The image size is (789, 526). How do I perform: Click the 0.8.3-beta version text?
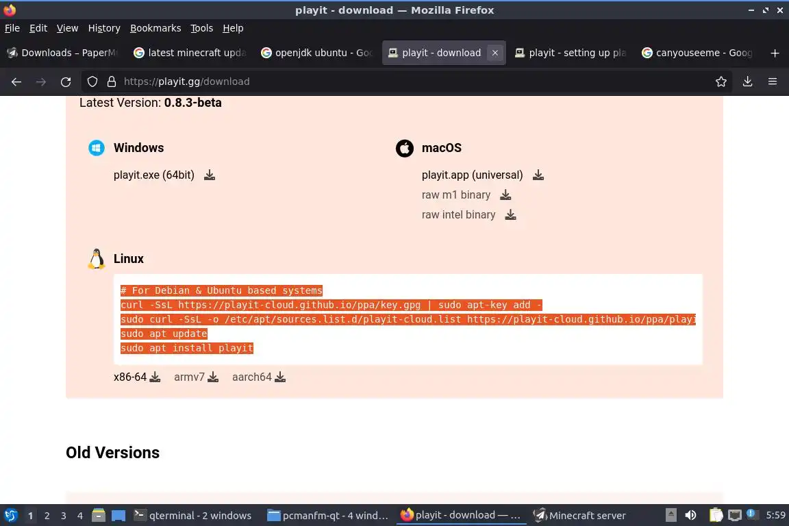(x=192, y=103)
